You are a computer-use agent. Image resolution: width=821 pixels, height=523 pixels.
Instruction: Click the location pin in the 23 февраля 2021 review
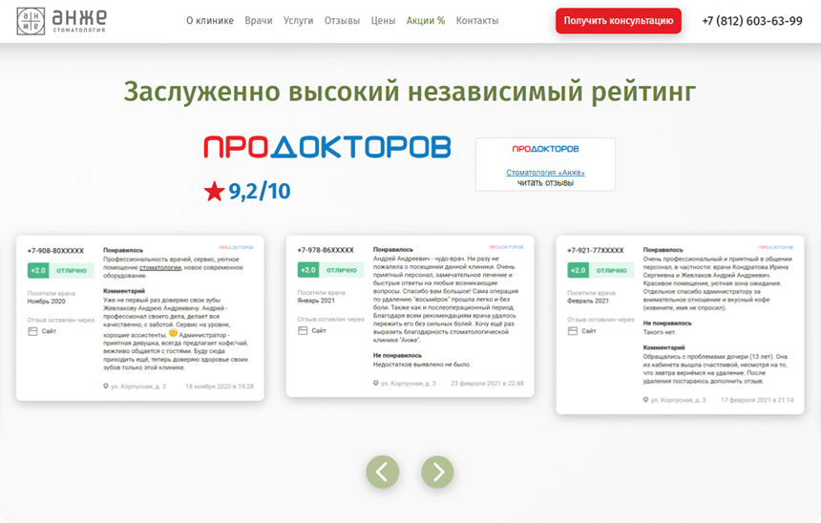coord(375,384)
